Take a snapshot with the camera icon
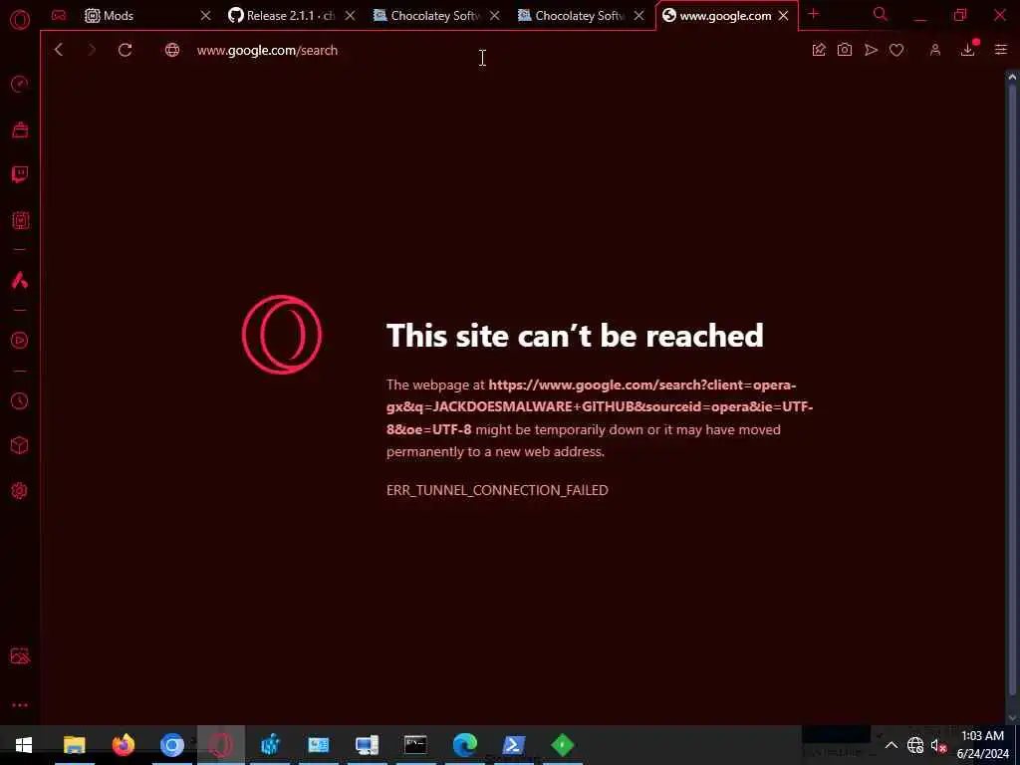The width and height of the screenshot is (1020, 765). pyautogui.click(x=845, y=50)
